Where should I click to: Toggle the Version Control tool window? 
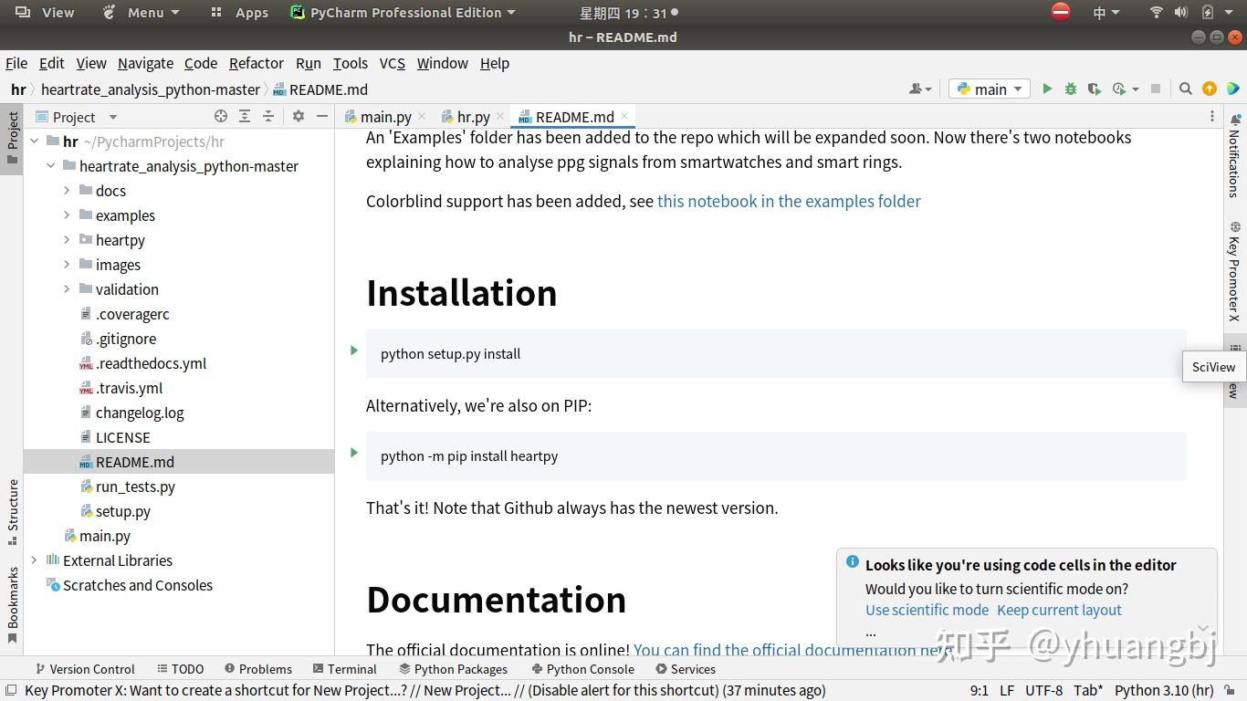click(84, 669)
